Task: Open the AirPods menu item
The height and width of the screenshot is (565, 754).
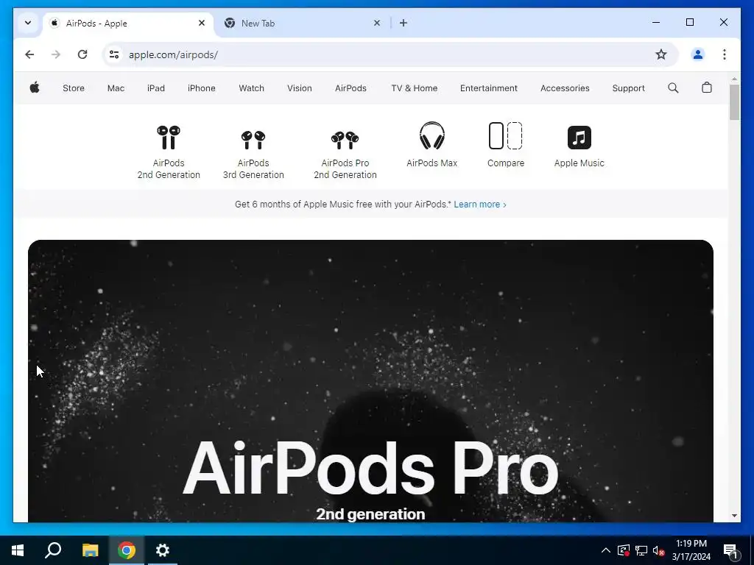Action: (x=350, y=88)
